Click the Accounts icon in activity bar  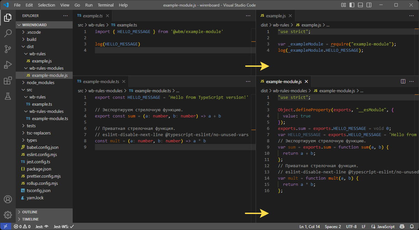[x=8, y=199]
